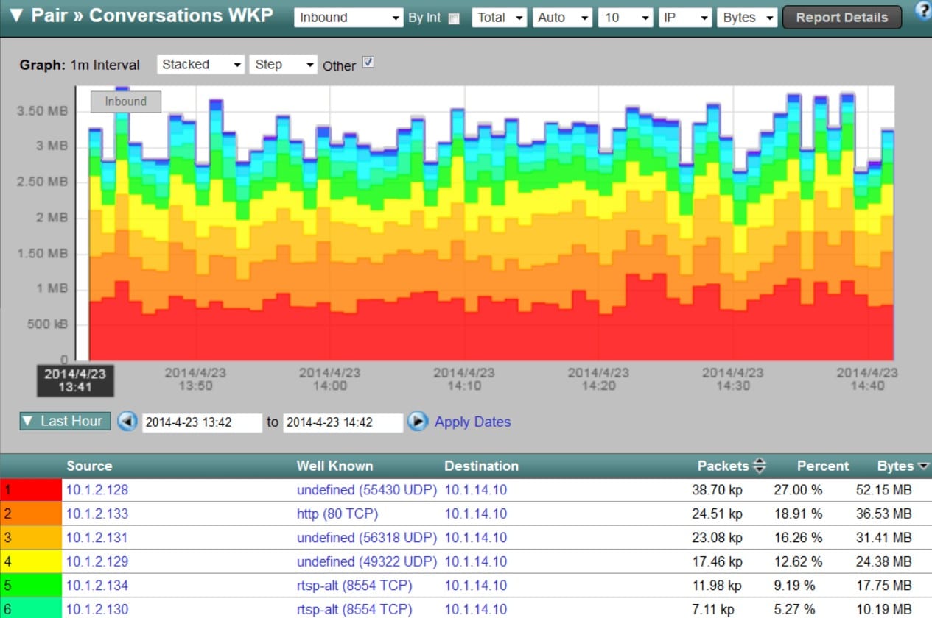Open source 10.1.2.134 link
This screenshot has height=618, width=932.
tap(97, 586)
